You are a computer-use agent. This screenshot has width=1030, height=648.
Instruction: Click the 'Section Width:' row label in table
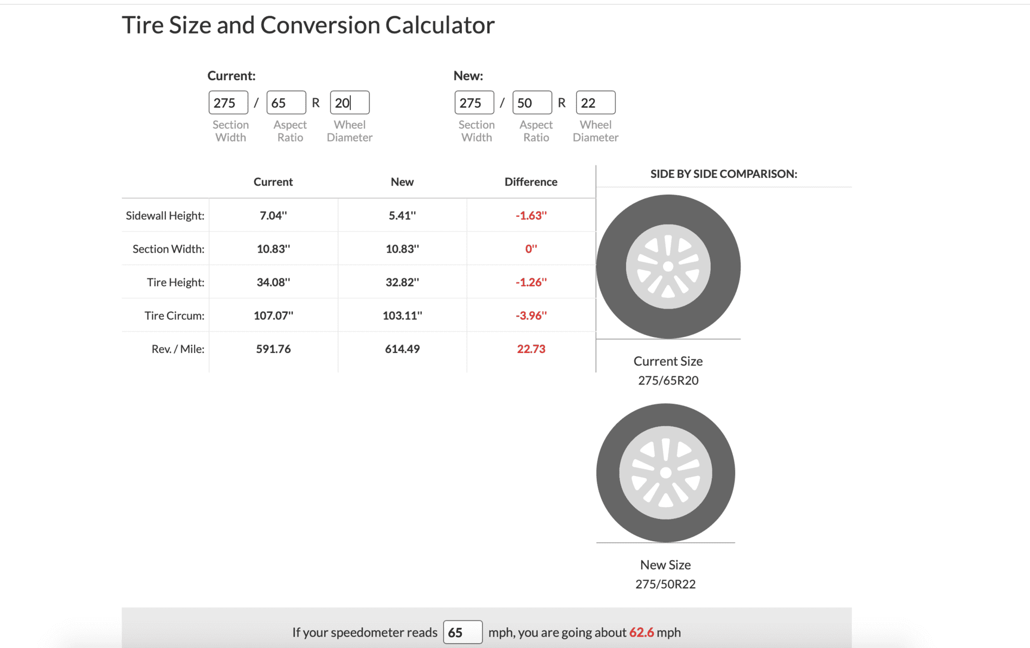point(169,249)
